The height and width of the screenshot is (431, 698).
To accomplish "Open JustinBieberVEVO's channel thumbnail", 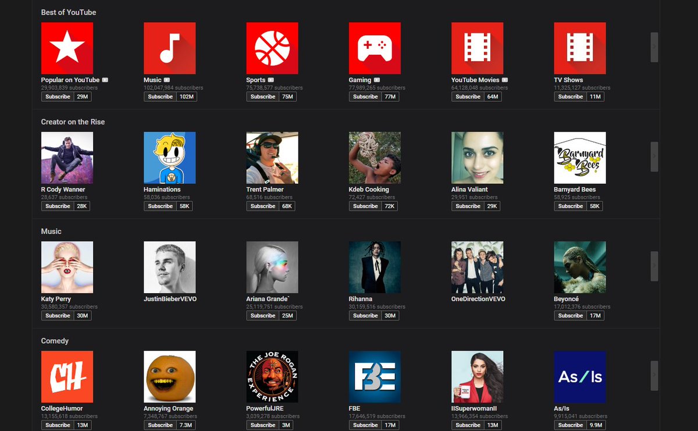I will click(170, 268).
